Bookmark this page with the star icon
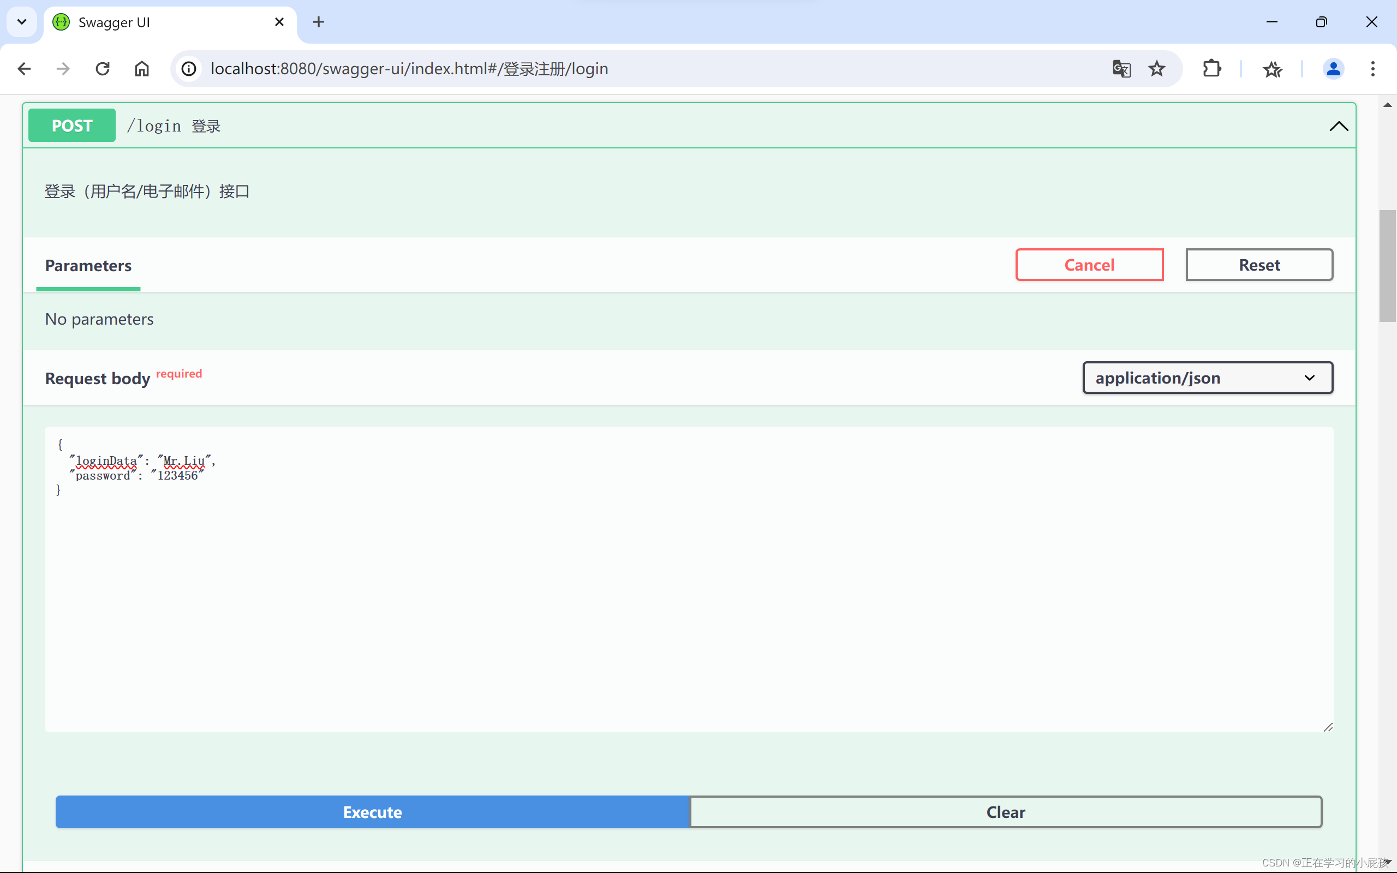 (x=1156, y=69)
